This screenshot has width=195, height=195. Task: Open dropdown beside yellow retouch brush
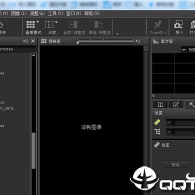click(x=170, y=123)
